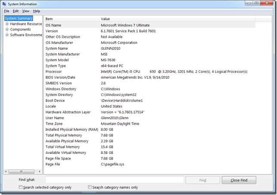Close the System Information window
The width and height of the screenshot is (277, 195).
pyautogui.click(x=267, y=3)
